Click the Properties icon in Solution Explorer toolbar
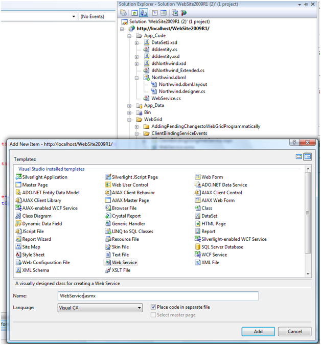Screen dimensions: 321x345 click(x=123, y=12)
